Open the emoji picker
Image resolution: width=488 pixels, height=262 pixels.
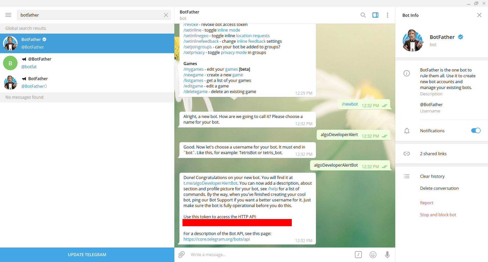coord(373,255)
